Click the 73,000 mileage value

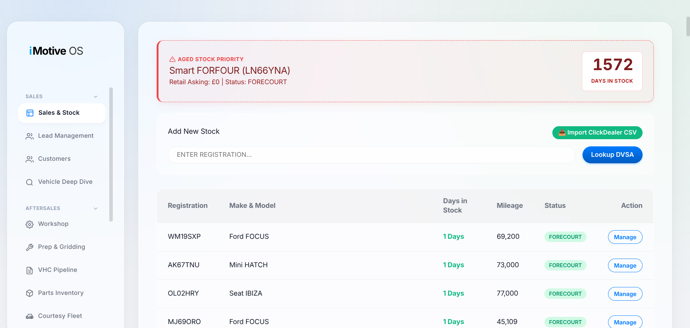coord(508,265)
